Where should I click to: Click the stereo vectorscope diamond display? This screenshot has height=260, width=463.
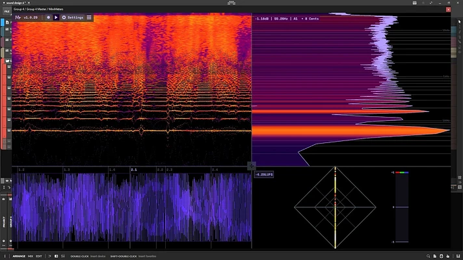click(335, 207)
